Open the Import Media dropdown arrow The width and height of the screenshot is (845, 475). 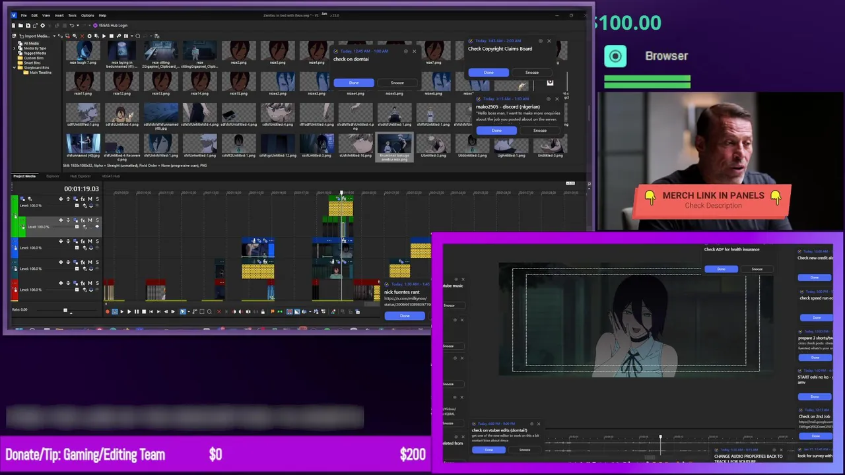[54, 36]
